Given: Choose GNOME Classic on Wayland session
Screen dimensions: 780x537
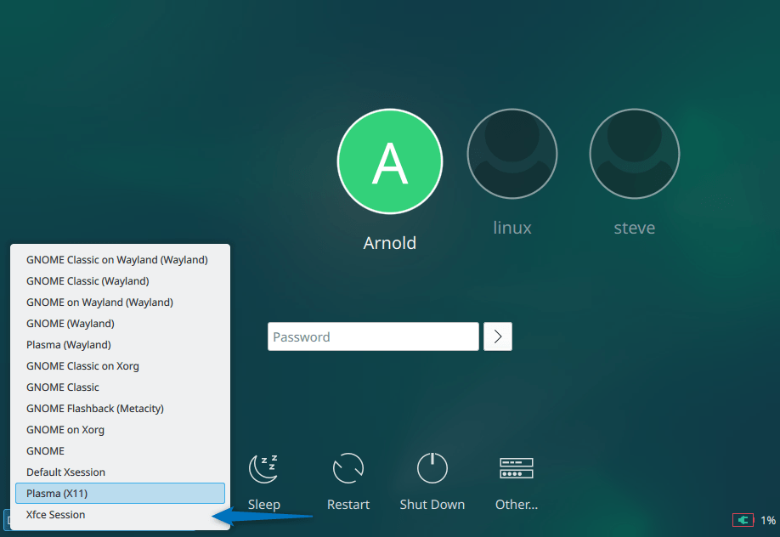Looking at the screenshot, I should click(x=118, y=259).
